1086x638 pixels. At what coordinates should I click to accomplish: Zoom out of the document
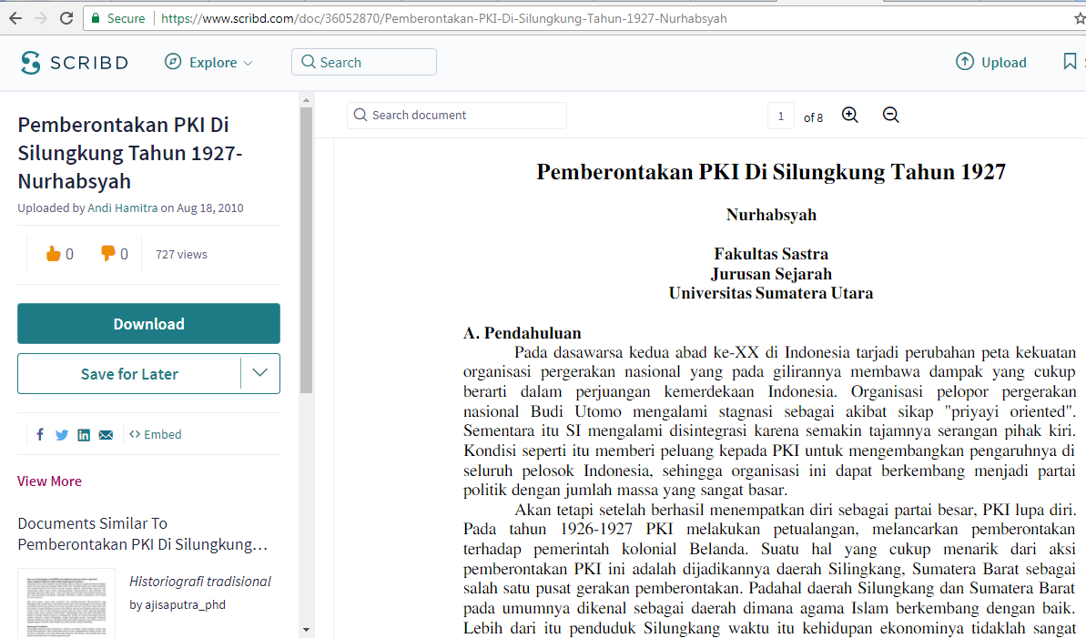pyautogui.click(x=891, y=116)
